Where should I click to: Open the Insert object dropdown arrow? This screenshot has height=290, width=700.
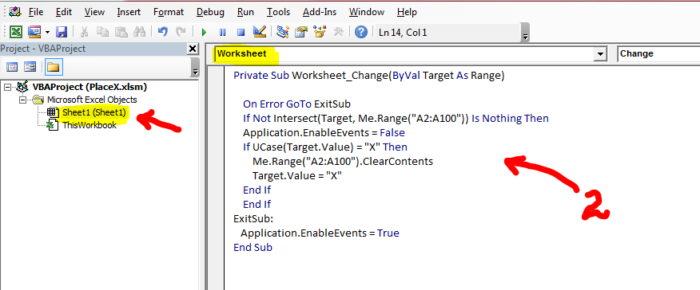pos(47,32)
